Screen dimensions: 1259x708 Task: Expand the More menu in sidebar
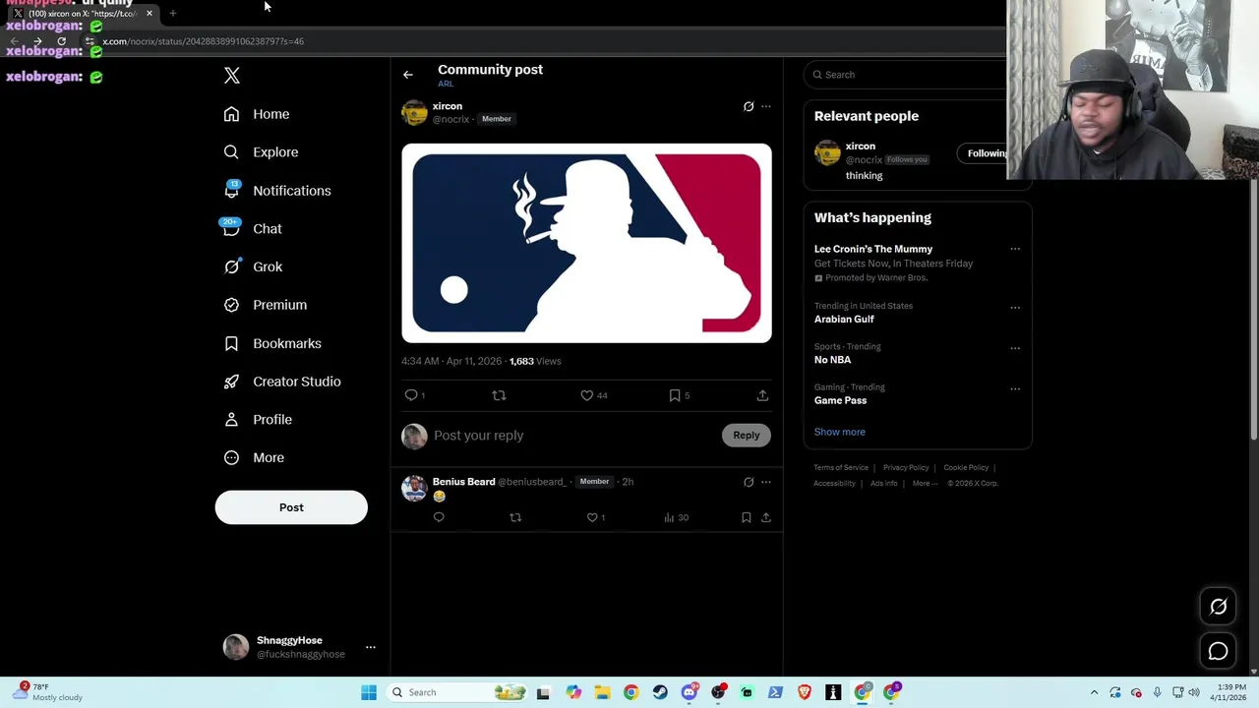tap(254, 457)
